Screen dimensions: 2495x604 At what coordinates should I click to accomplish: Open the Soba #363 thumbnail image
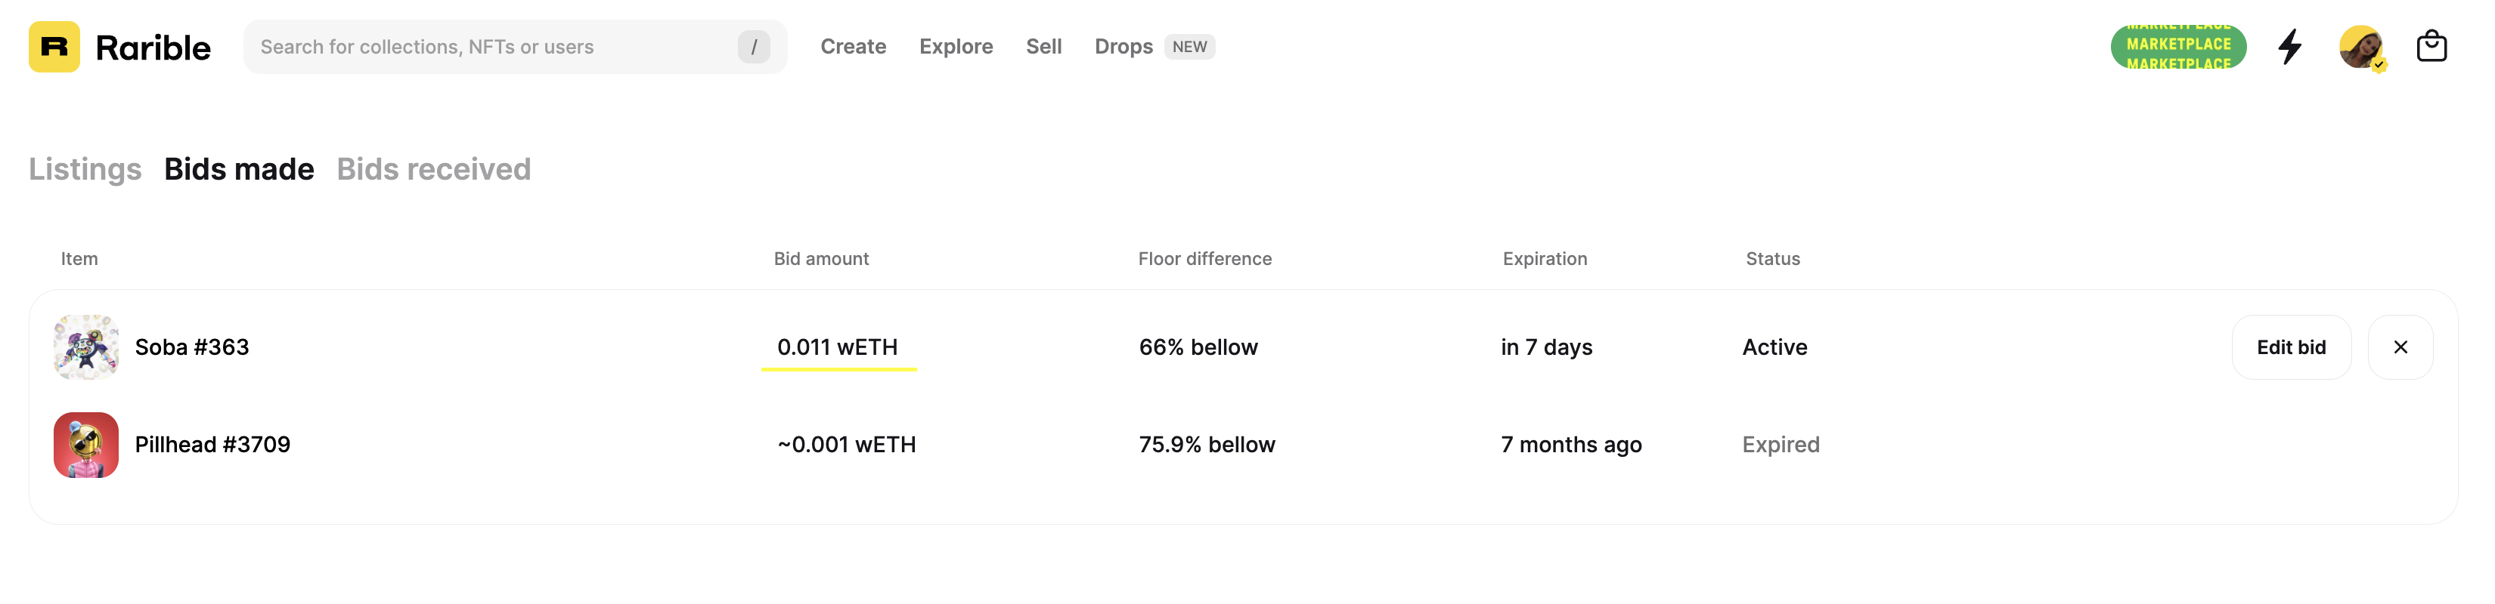click(86, 347)
